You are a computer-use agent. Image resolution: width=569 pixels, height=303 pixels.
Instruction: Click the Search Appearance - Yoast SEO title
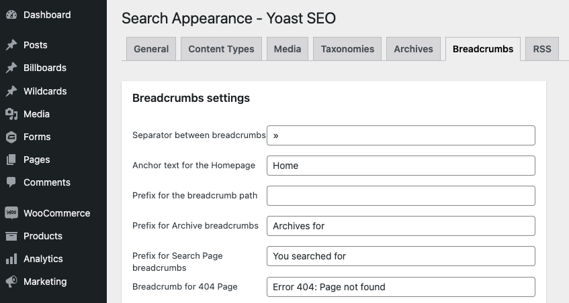coord(228,19)
